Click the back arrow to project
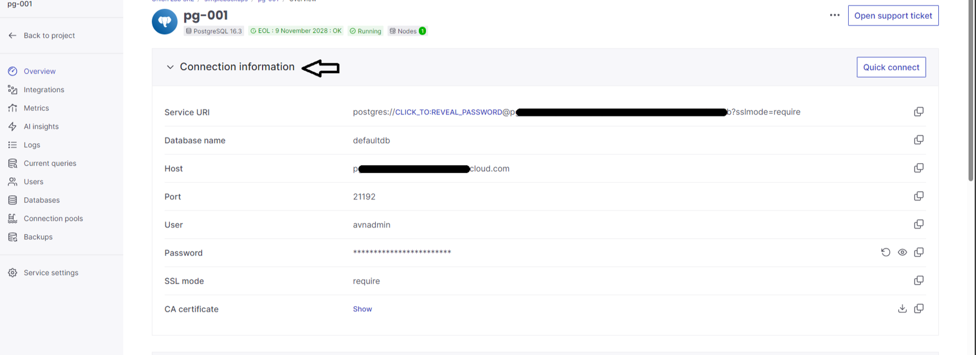 13,36
